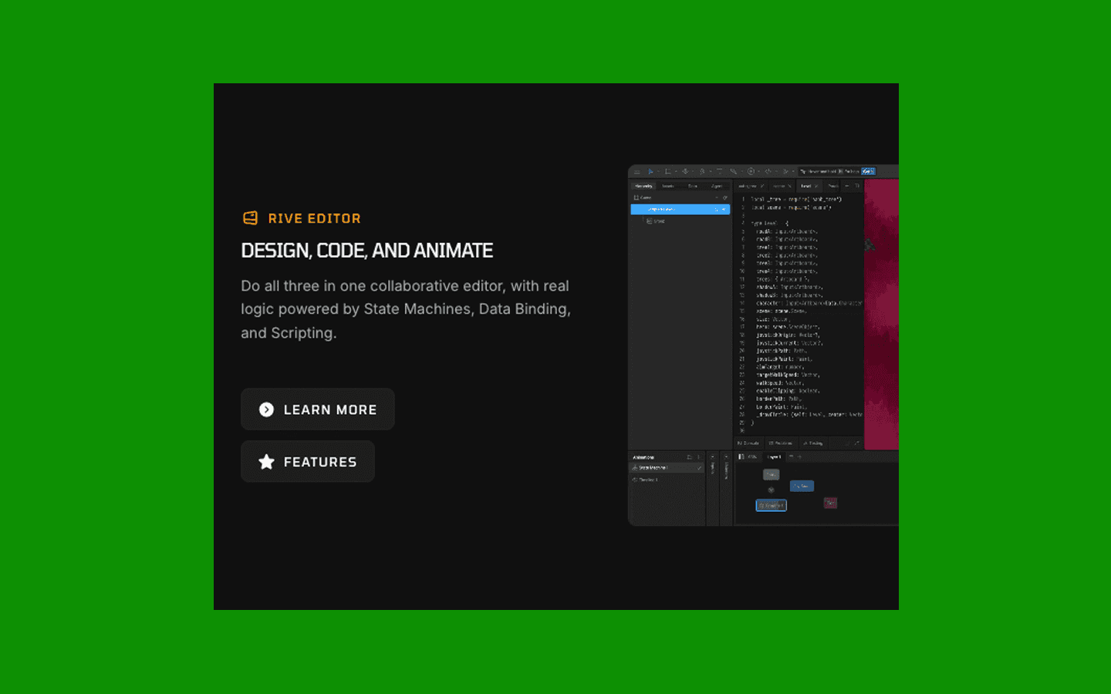This screenshot has width=1111, height=694.
Task: Click the paragraph starting "Do all three"
Action: [x=406, y=309]
